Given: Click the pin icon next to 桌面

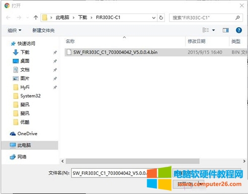Looking at the screenshot, I should [55, 61].
